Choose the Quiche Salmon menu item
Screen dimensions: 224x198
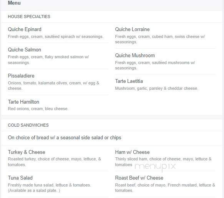25,49
